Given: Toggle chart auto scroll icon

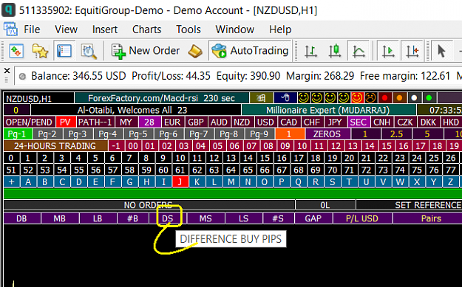Looking at the screenshot, I should coord(388,51).
